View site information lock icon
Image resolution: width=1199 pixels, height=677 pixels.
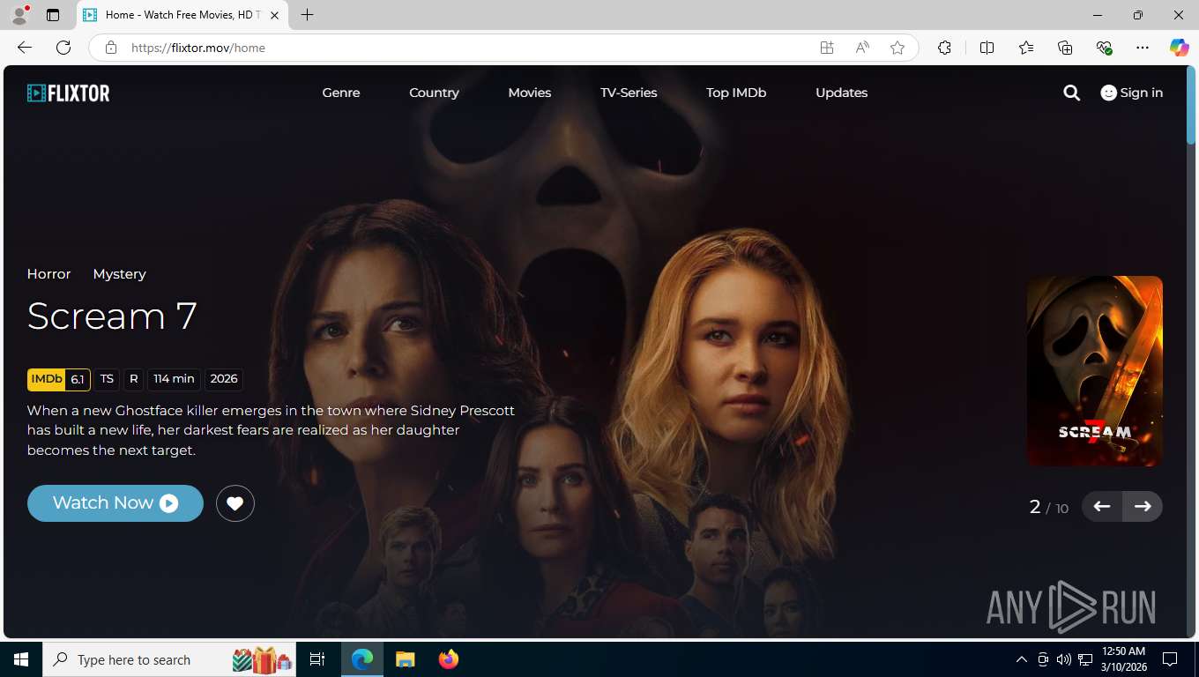coord(111,48)
